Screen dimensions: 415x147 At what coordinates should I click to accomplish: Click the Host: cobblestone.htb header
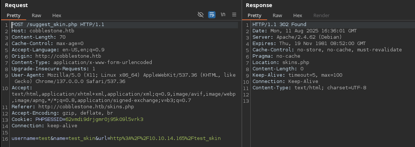[x=43, y=31]
